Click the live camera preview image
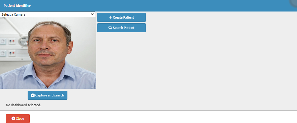Screen dimensions: 297x123 (48, 53)
